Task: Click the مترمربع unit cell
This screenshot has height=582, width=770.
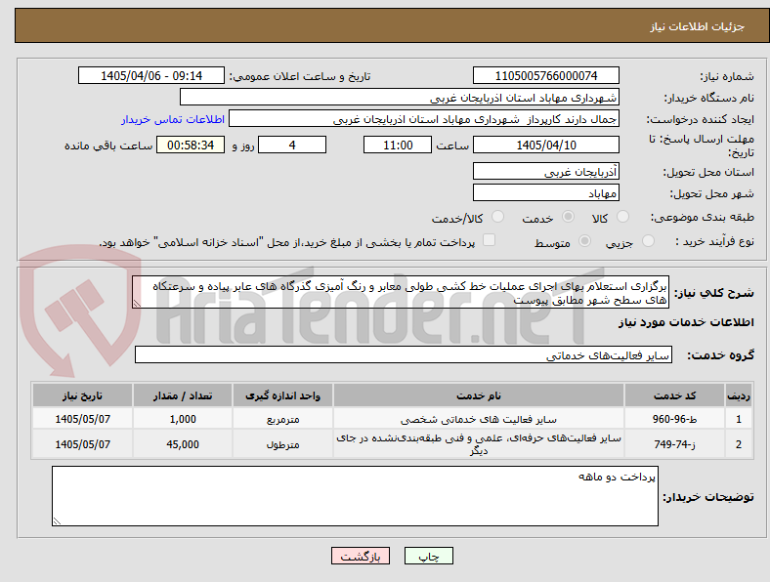Action: (x=282, y=419)
